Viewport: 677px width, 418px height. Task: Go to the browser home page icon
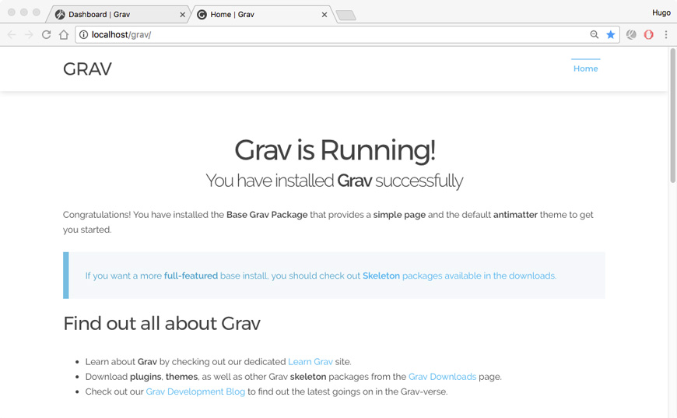click(x=64, y=34)
